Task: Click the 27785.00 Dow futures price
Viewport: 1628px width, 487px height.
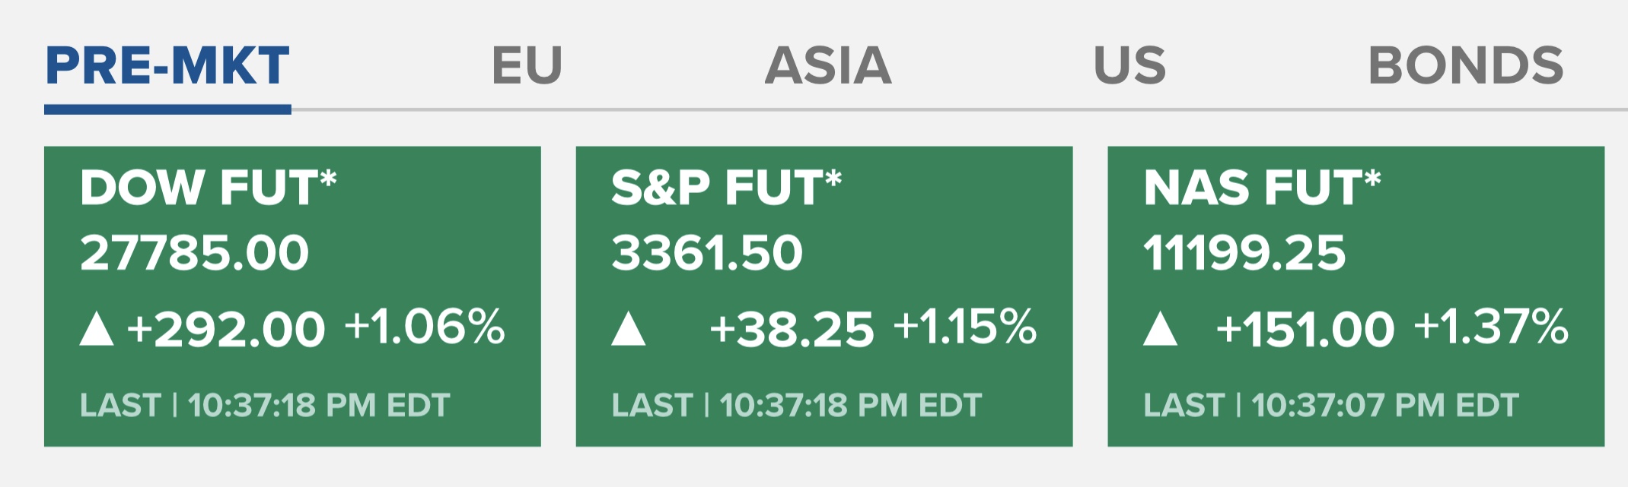Action: (194, 253)
